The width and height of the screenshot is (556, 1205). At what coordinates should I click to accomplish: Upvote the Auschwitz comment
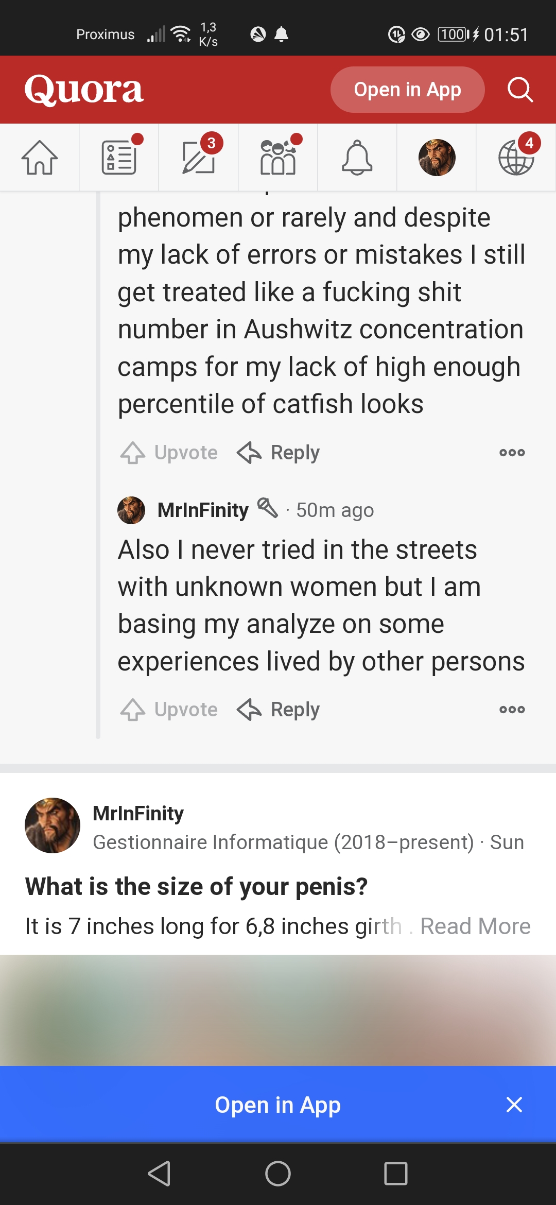click(169, 453)
